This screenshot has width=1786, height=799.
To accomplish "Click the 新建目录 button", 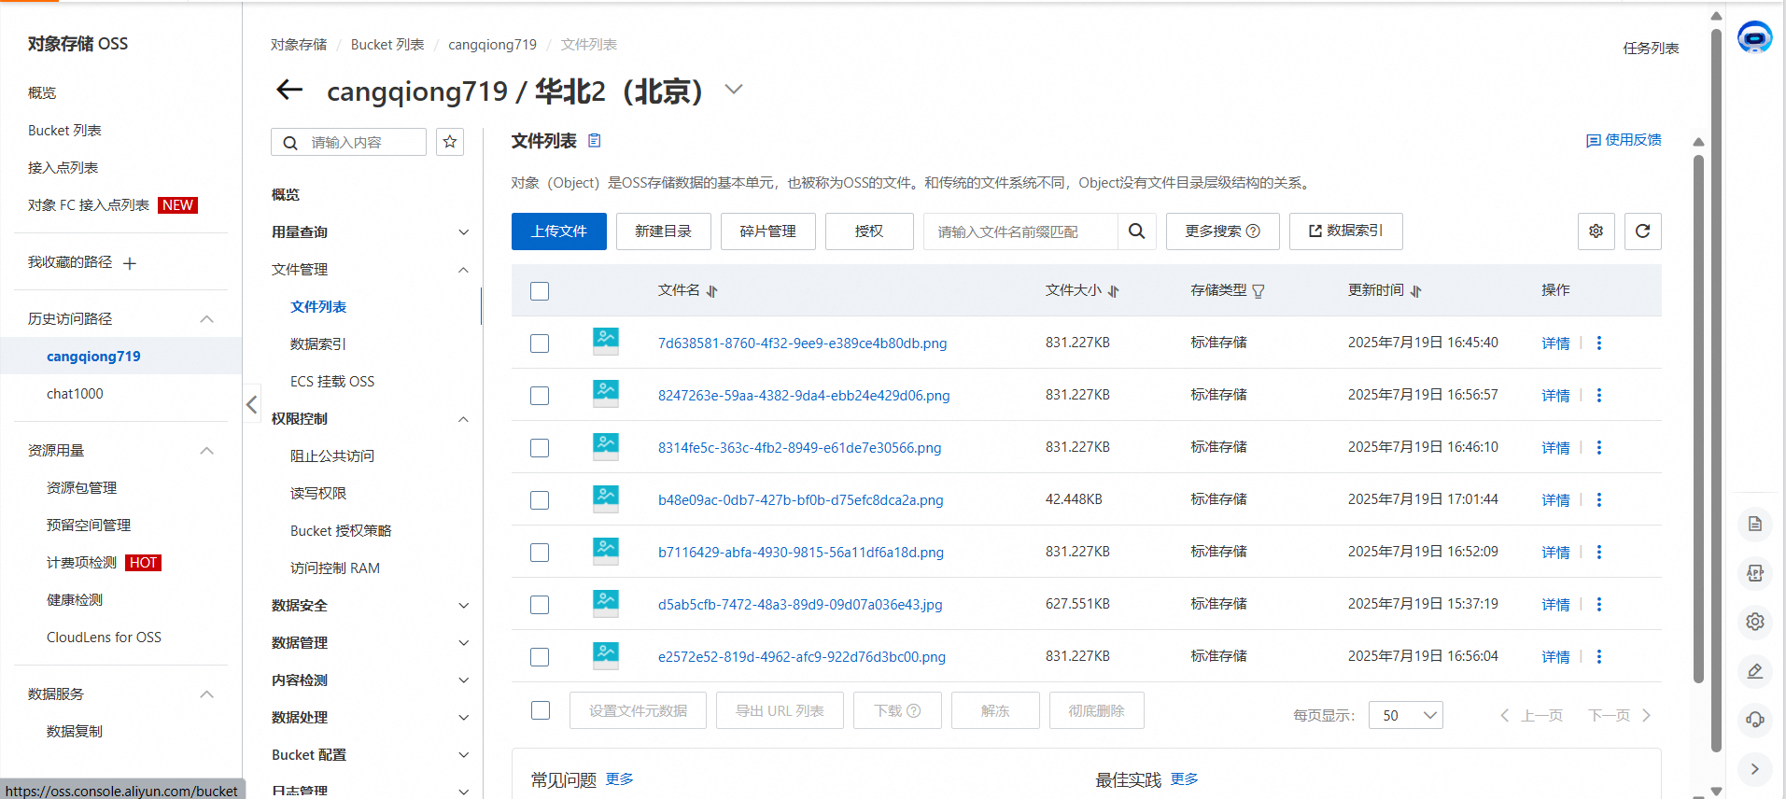I will [664, 231].
